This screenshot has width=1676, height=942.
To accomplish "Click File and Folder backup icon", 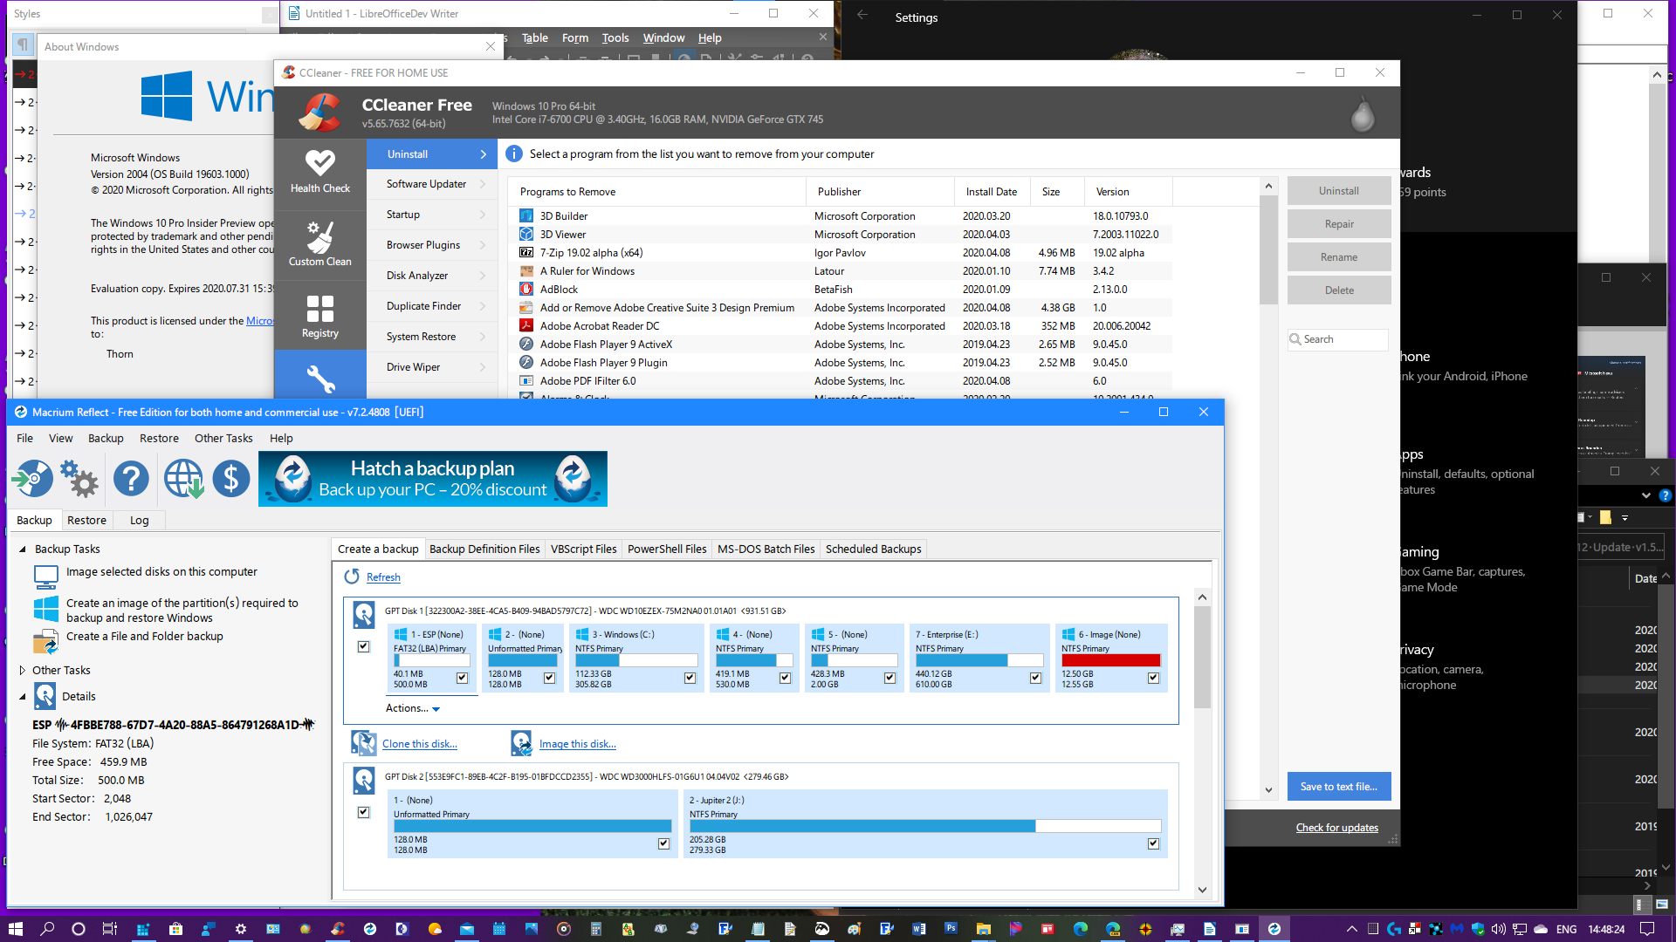I will tap(45, 642).
